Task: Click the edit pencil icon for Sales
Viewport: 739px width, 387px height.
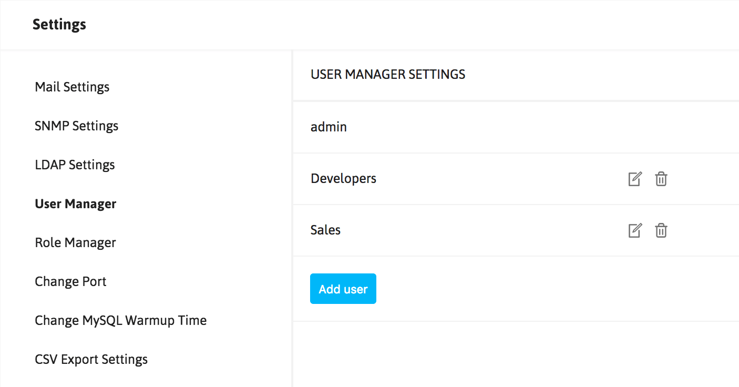Action: point(635,231)
